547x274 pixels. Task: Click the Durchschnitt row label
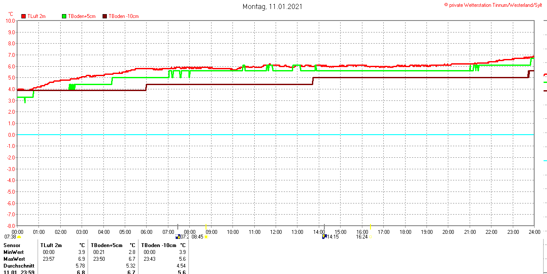(x=19, y=266)
